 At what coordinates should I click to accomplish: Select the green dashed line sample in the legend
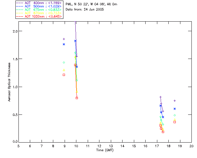20,10
